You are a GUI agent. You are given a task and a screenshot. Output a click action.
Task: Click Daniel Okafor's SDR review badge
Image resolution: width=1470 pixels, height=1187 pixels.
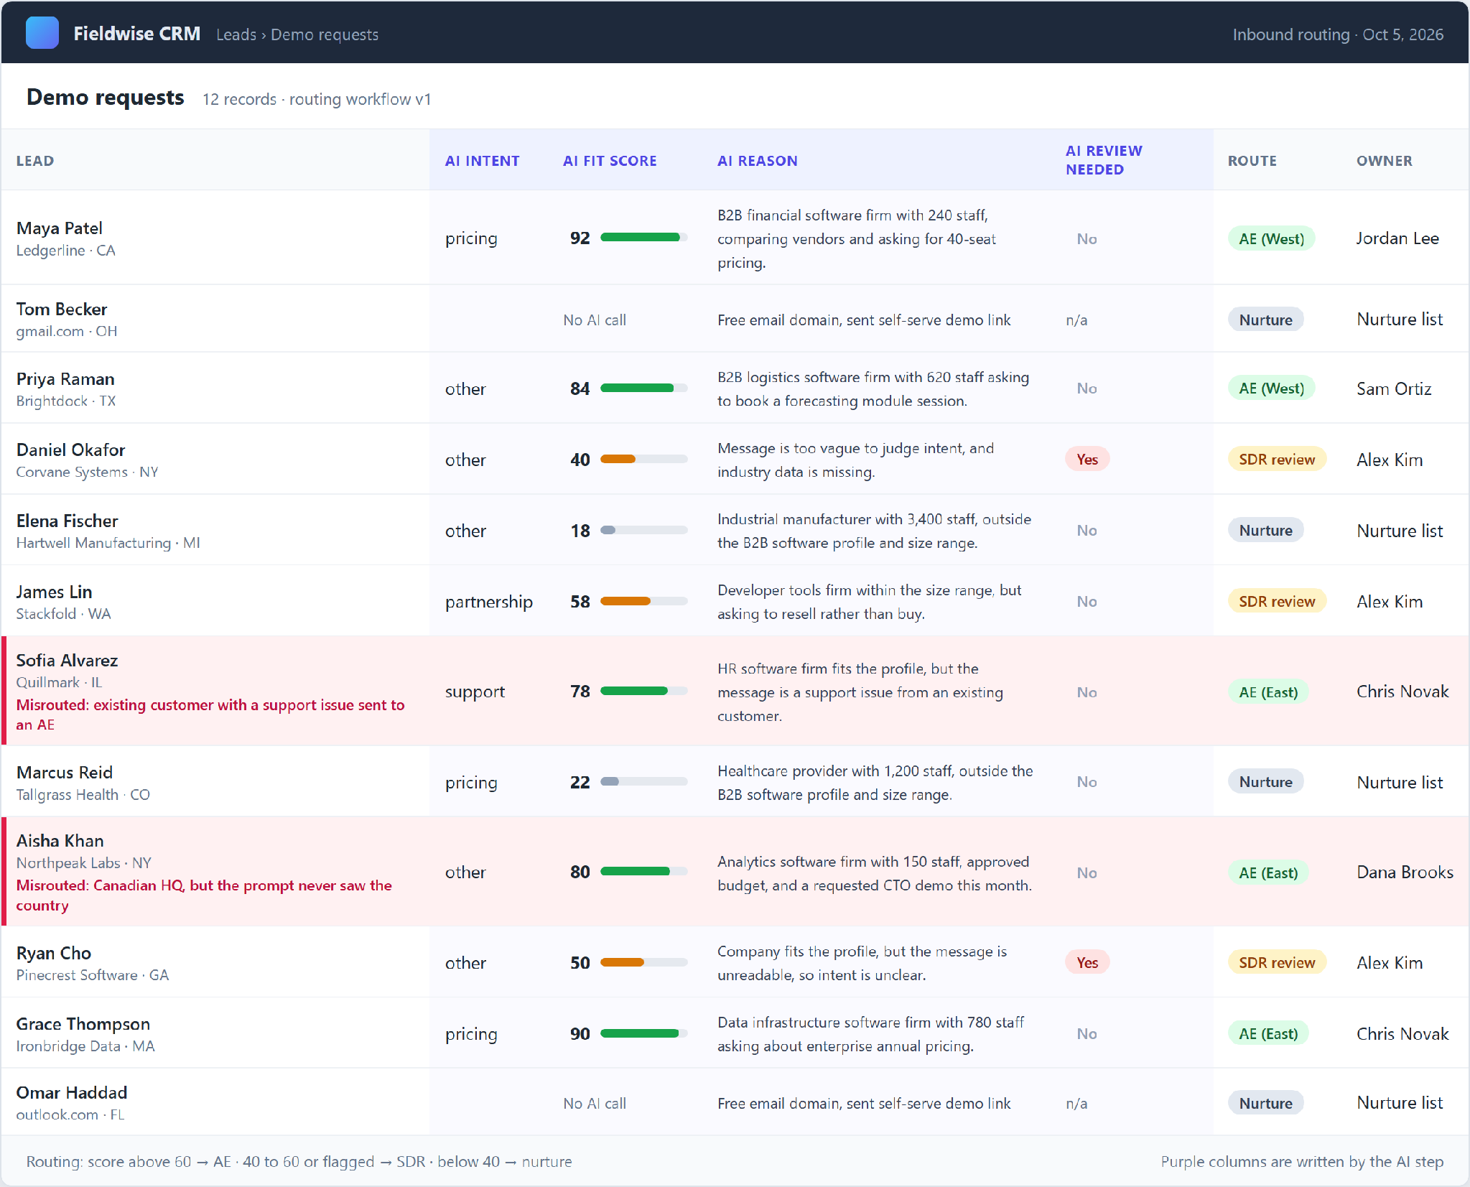[x=1276, y=460]
